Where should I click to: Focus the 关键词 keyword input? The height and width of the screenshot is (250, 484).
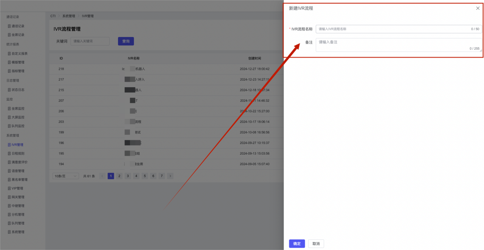click(90, 41)
